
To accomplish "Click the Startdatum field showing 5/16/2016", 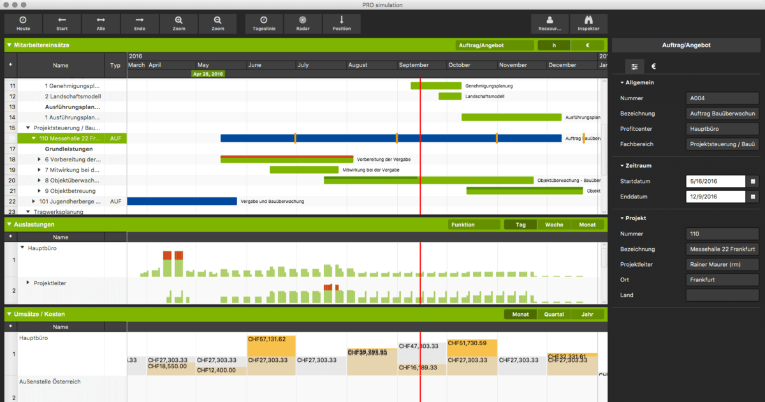I will [x=715, y=181].
